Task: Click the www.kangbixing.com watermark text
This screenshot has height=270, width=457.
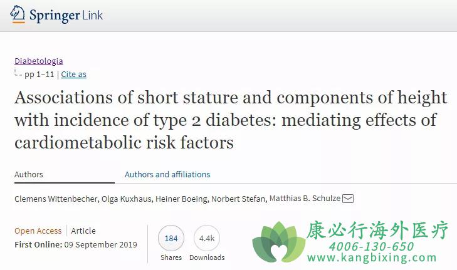Action: [372, 257]
